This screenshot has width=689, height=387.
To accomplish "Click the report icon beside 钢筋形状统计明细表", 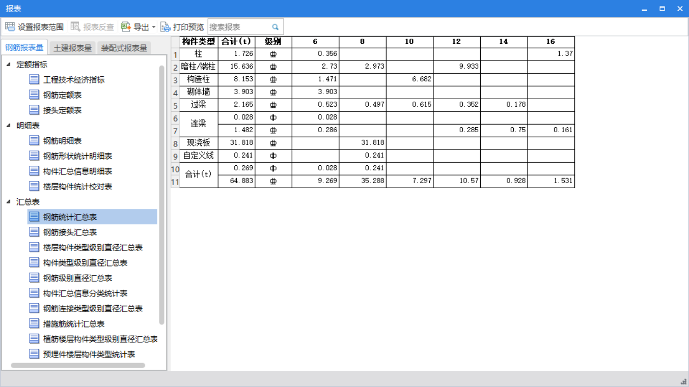I will click(34, 156).
